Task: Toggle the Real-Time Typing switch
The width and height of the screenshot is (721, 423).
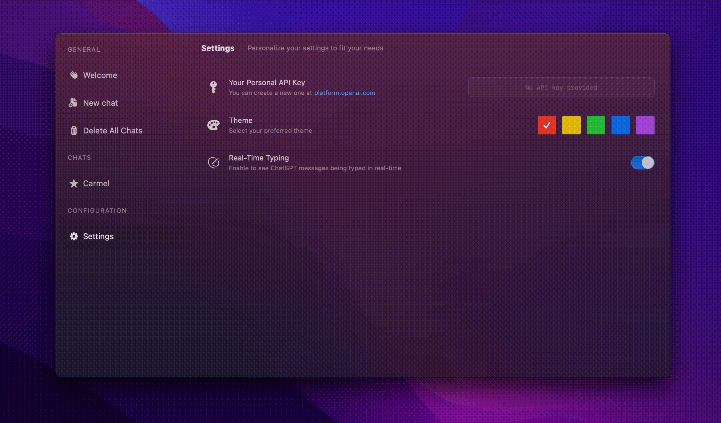Action: tap(642, 163)
